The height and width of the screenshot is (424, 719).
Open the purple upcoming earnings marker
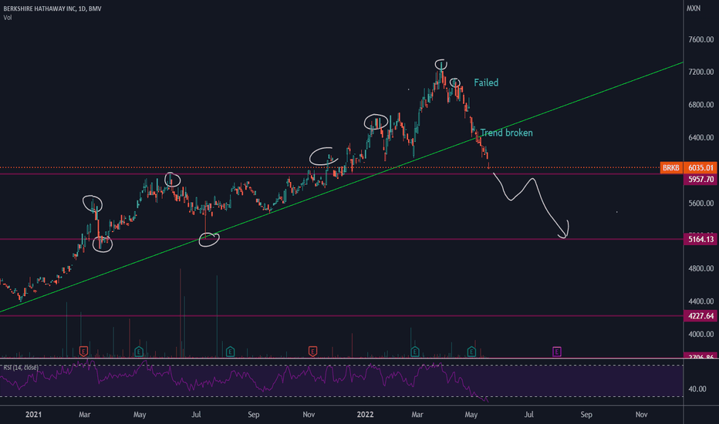557,352
